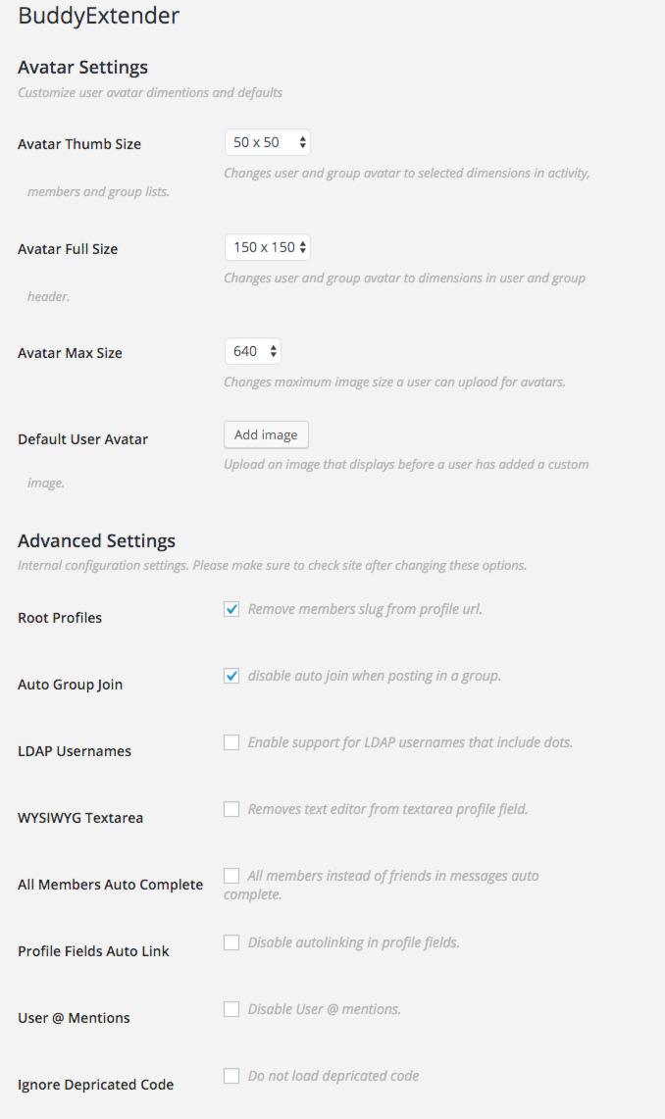The image size is (665, 1119).
Task: Click the "Enable support for LDAP usernames" description
Action: [x=410, y=743]
